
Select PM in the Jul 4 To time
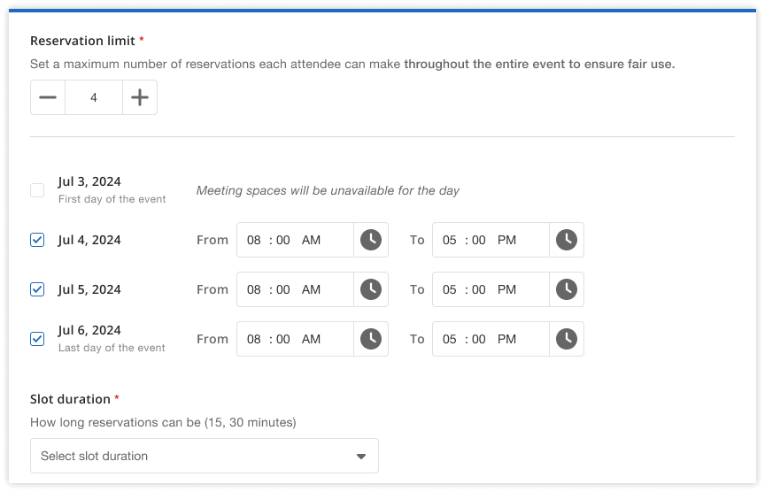(506, 240)
